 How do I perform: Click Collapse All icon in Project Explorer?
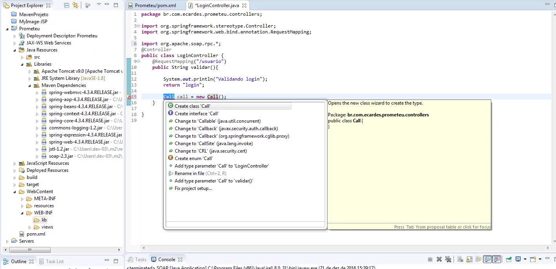(x=66, y=6)
